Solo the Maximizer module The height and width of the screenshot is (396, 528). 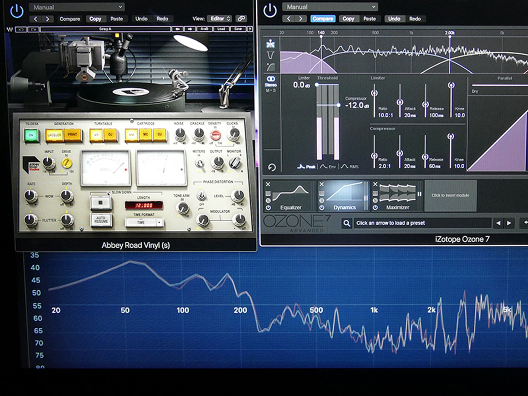(375, 201)
